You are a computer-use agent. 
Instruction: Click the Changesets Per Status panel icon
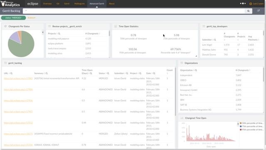point(5,26)
